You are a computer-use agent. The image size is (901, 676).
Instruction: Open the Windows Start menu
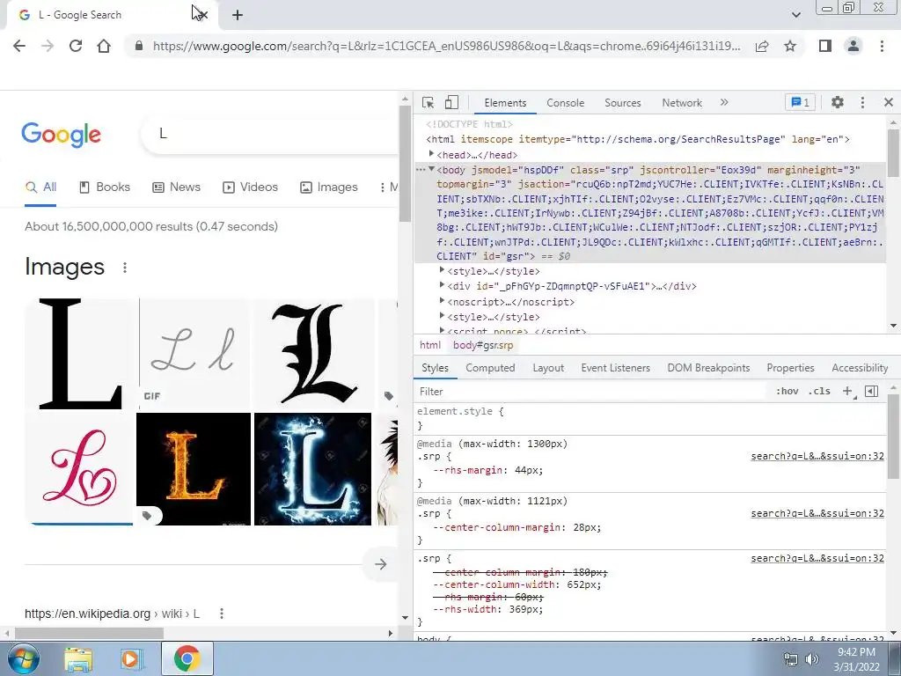23,658
